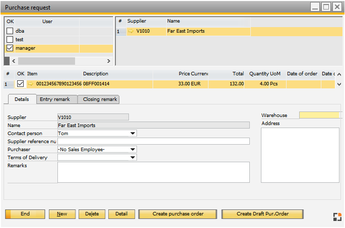
Task: Uncheck the manager user checkbox
Action: (x=10, y=48)
